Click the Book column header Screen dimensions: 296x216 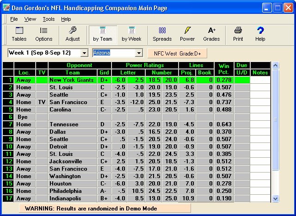point(204,73)
